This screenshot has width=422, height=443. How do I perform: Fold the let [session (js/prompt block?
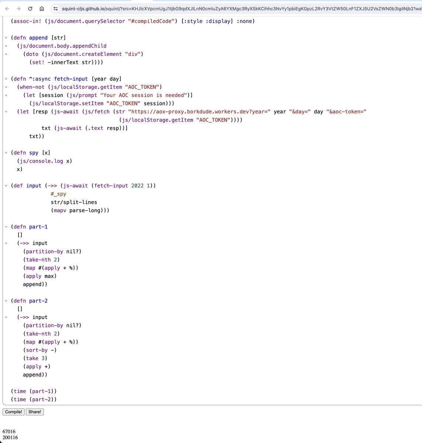tap(6, 95)
